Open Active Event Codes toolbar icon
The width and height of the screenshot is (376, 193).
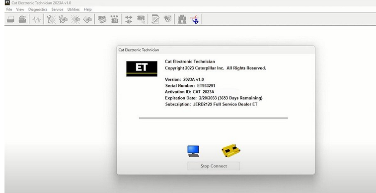pos(75,19)
